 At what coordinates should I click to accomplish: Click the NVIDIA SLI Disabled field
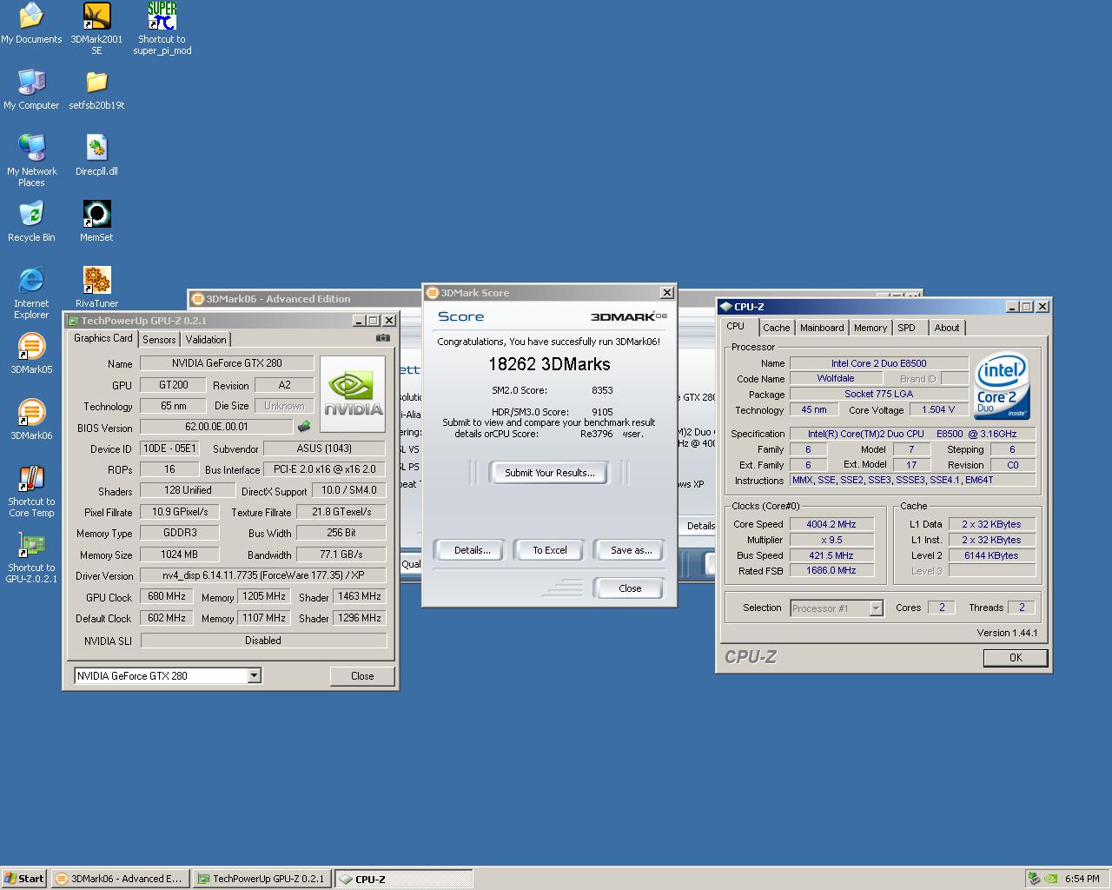(x=263, y=641)
